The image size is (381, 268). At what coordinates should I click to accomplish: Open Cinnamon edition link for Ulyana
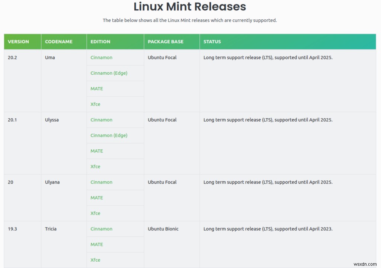click(x=101, y=182)
